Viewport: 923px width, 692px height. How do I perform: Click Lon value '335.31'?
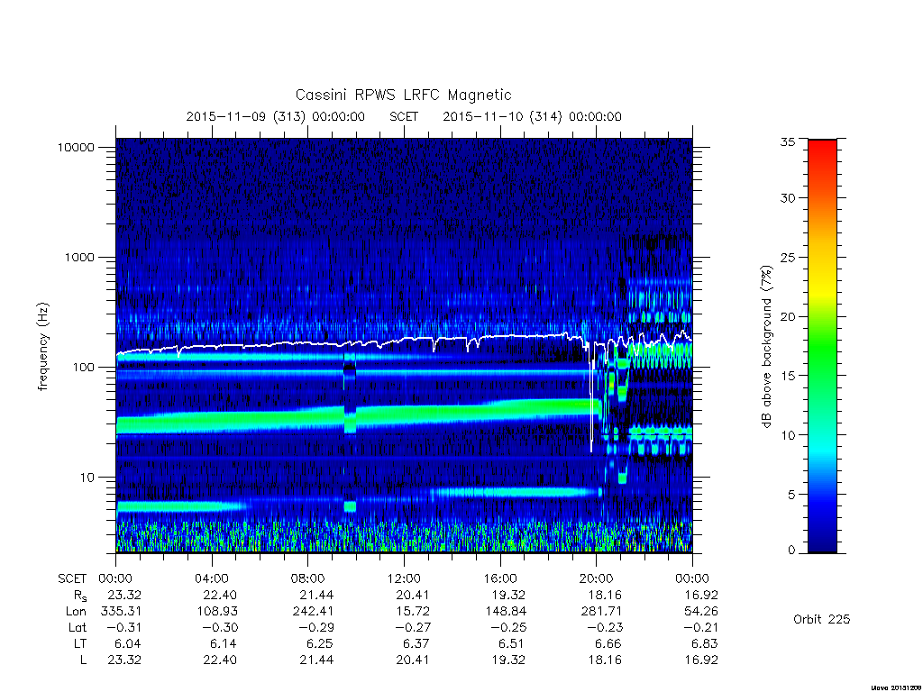coord(122,612)
